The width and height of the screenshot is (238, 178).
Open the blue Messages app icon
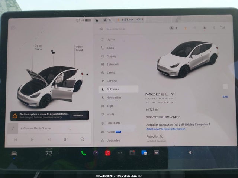pos(144,153)
